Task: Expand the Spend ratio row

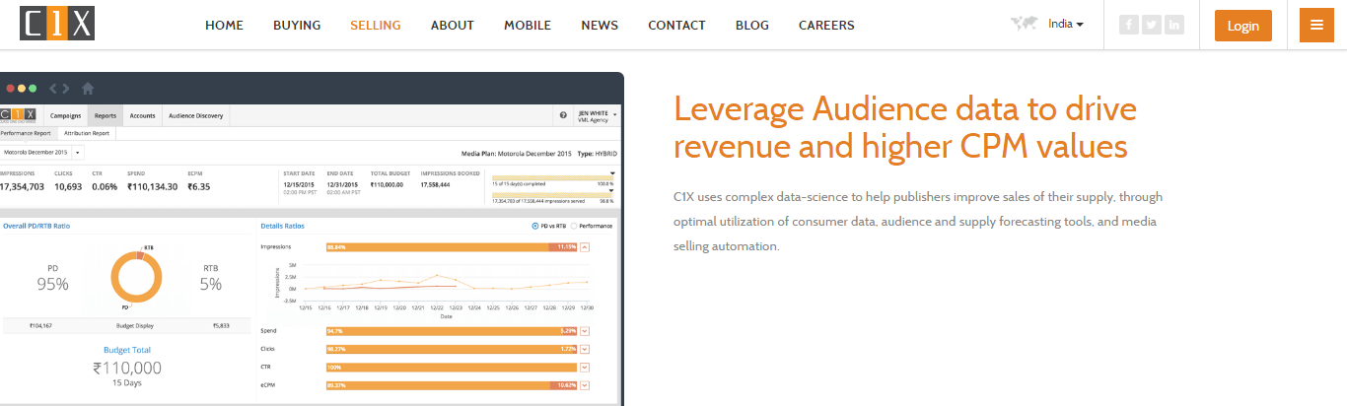Action: (x=586, y=330)
